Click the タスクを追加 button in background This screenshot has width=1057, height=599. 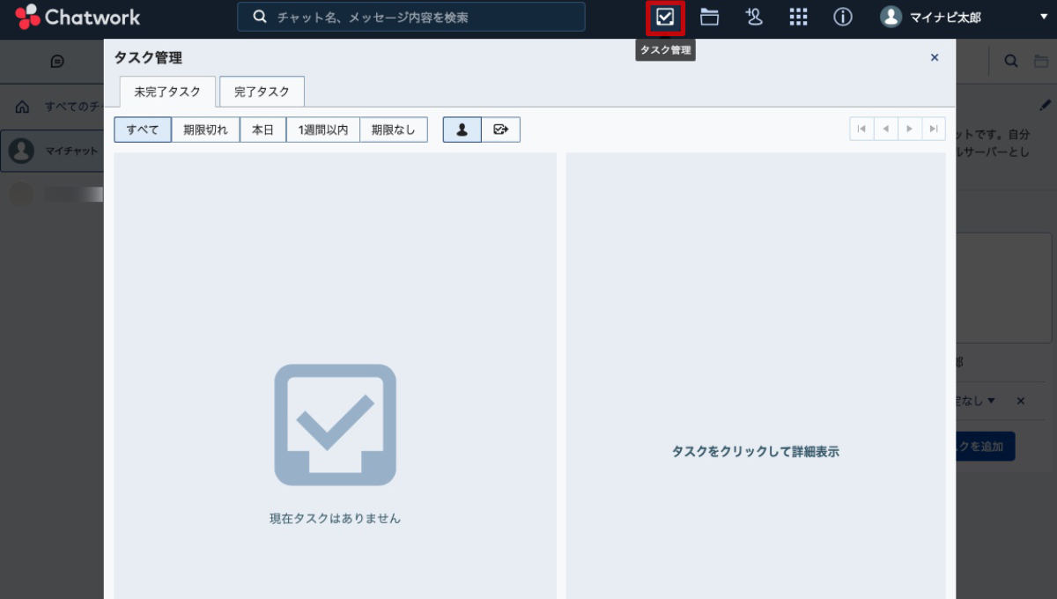click(985, 446)
